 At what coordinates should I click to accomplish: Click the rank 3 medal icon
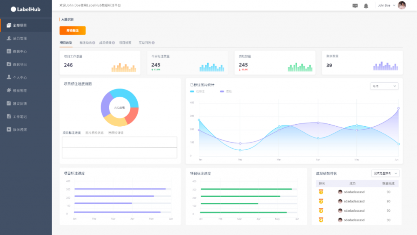click(321, 211)
